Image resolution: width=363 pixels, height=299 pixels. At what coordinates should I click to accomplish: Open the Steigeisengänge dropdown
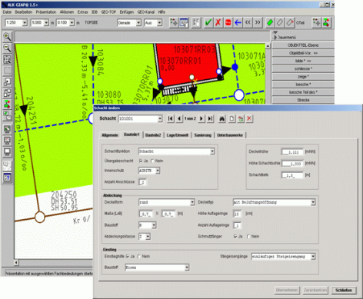(313, 257)
